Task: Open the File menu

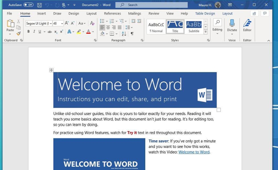Action: pos(9,14)
